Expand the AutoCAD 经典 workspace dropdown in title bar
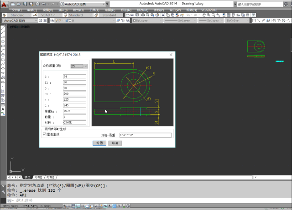Screen dimensions: 292x210 106,4
